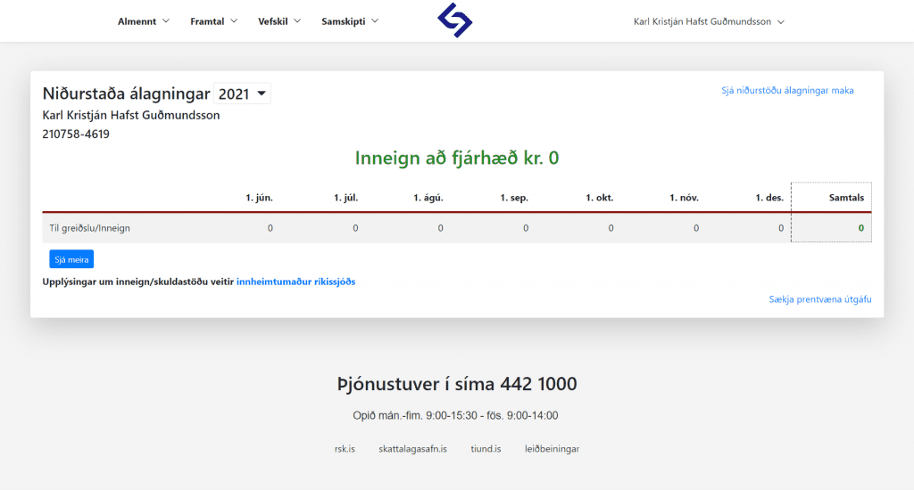The height and width of the screenshot is (490, 914).
Task: Click the Sjá meira button
Action: click(71, 259)
